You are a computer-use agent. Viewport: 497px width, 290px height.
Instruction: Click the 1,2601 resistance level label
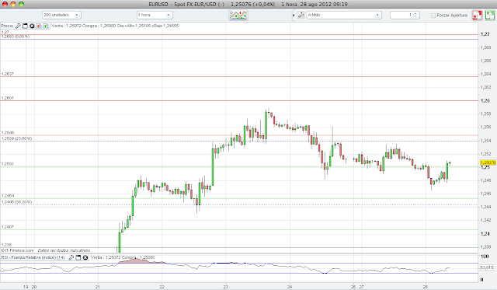(8, 98)
